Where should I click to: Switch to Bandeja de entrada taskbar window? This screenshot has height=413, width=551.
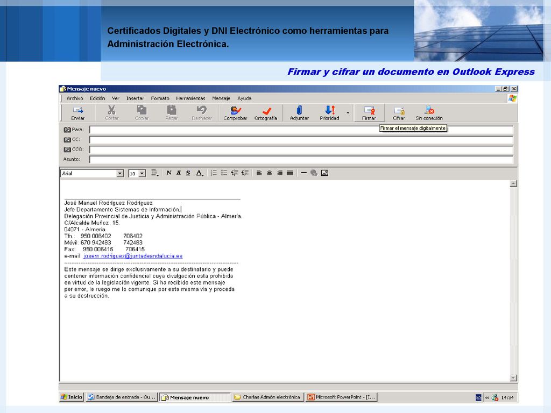click(122, 397)
